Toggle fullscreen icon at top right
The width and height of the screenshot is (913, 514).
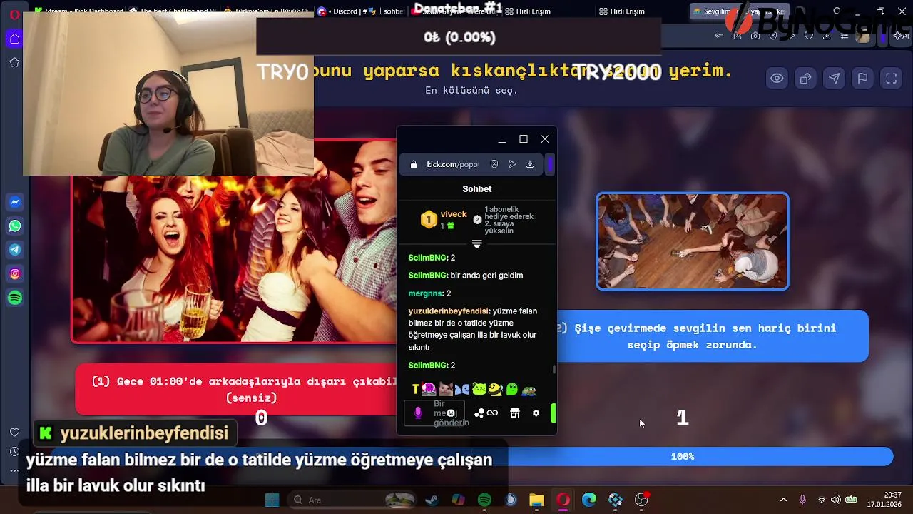coord(891,79)
